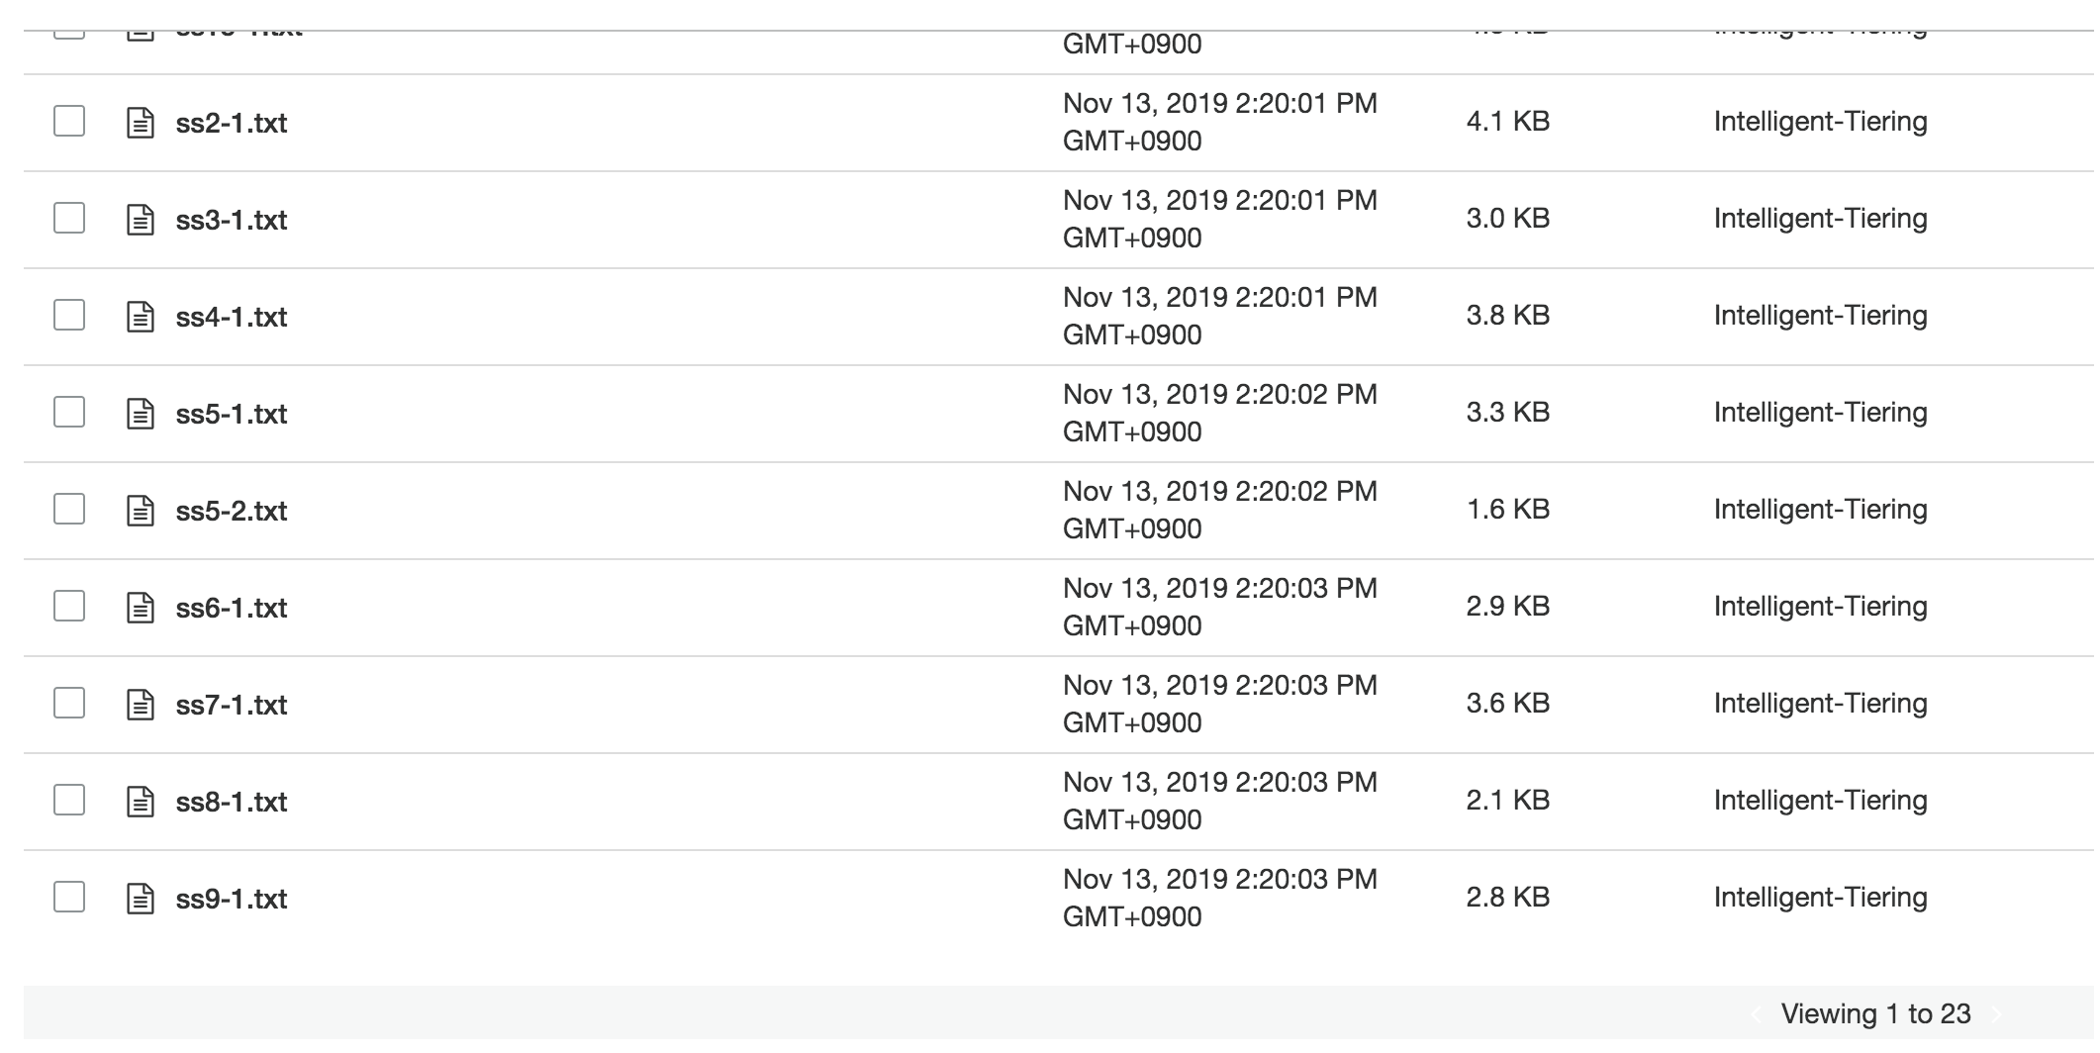Open the ss3-1.txt object link

pos(232,220)
